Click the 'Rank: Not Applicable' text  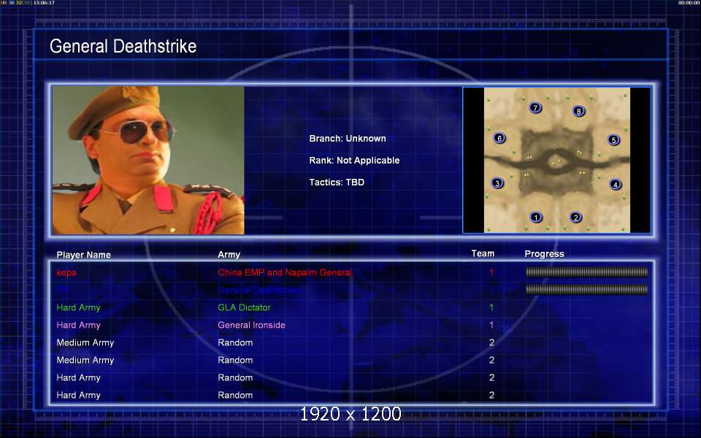pyautogui.click(x=354, y=161)
